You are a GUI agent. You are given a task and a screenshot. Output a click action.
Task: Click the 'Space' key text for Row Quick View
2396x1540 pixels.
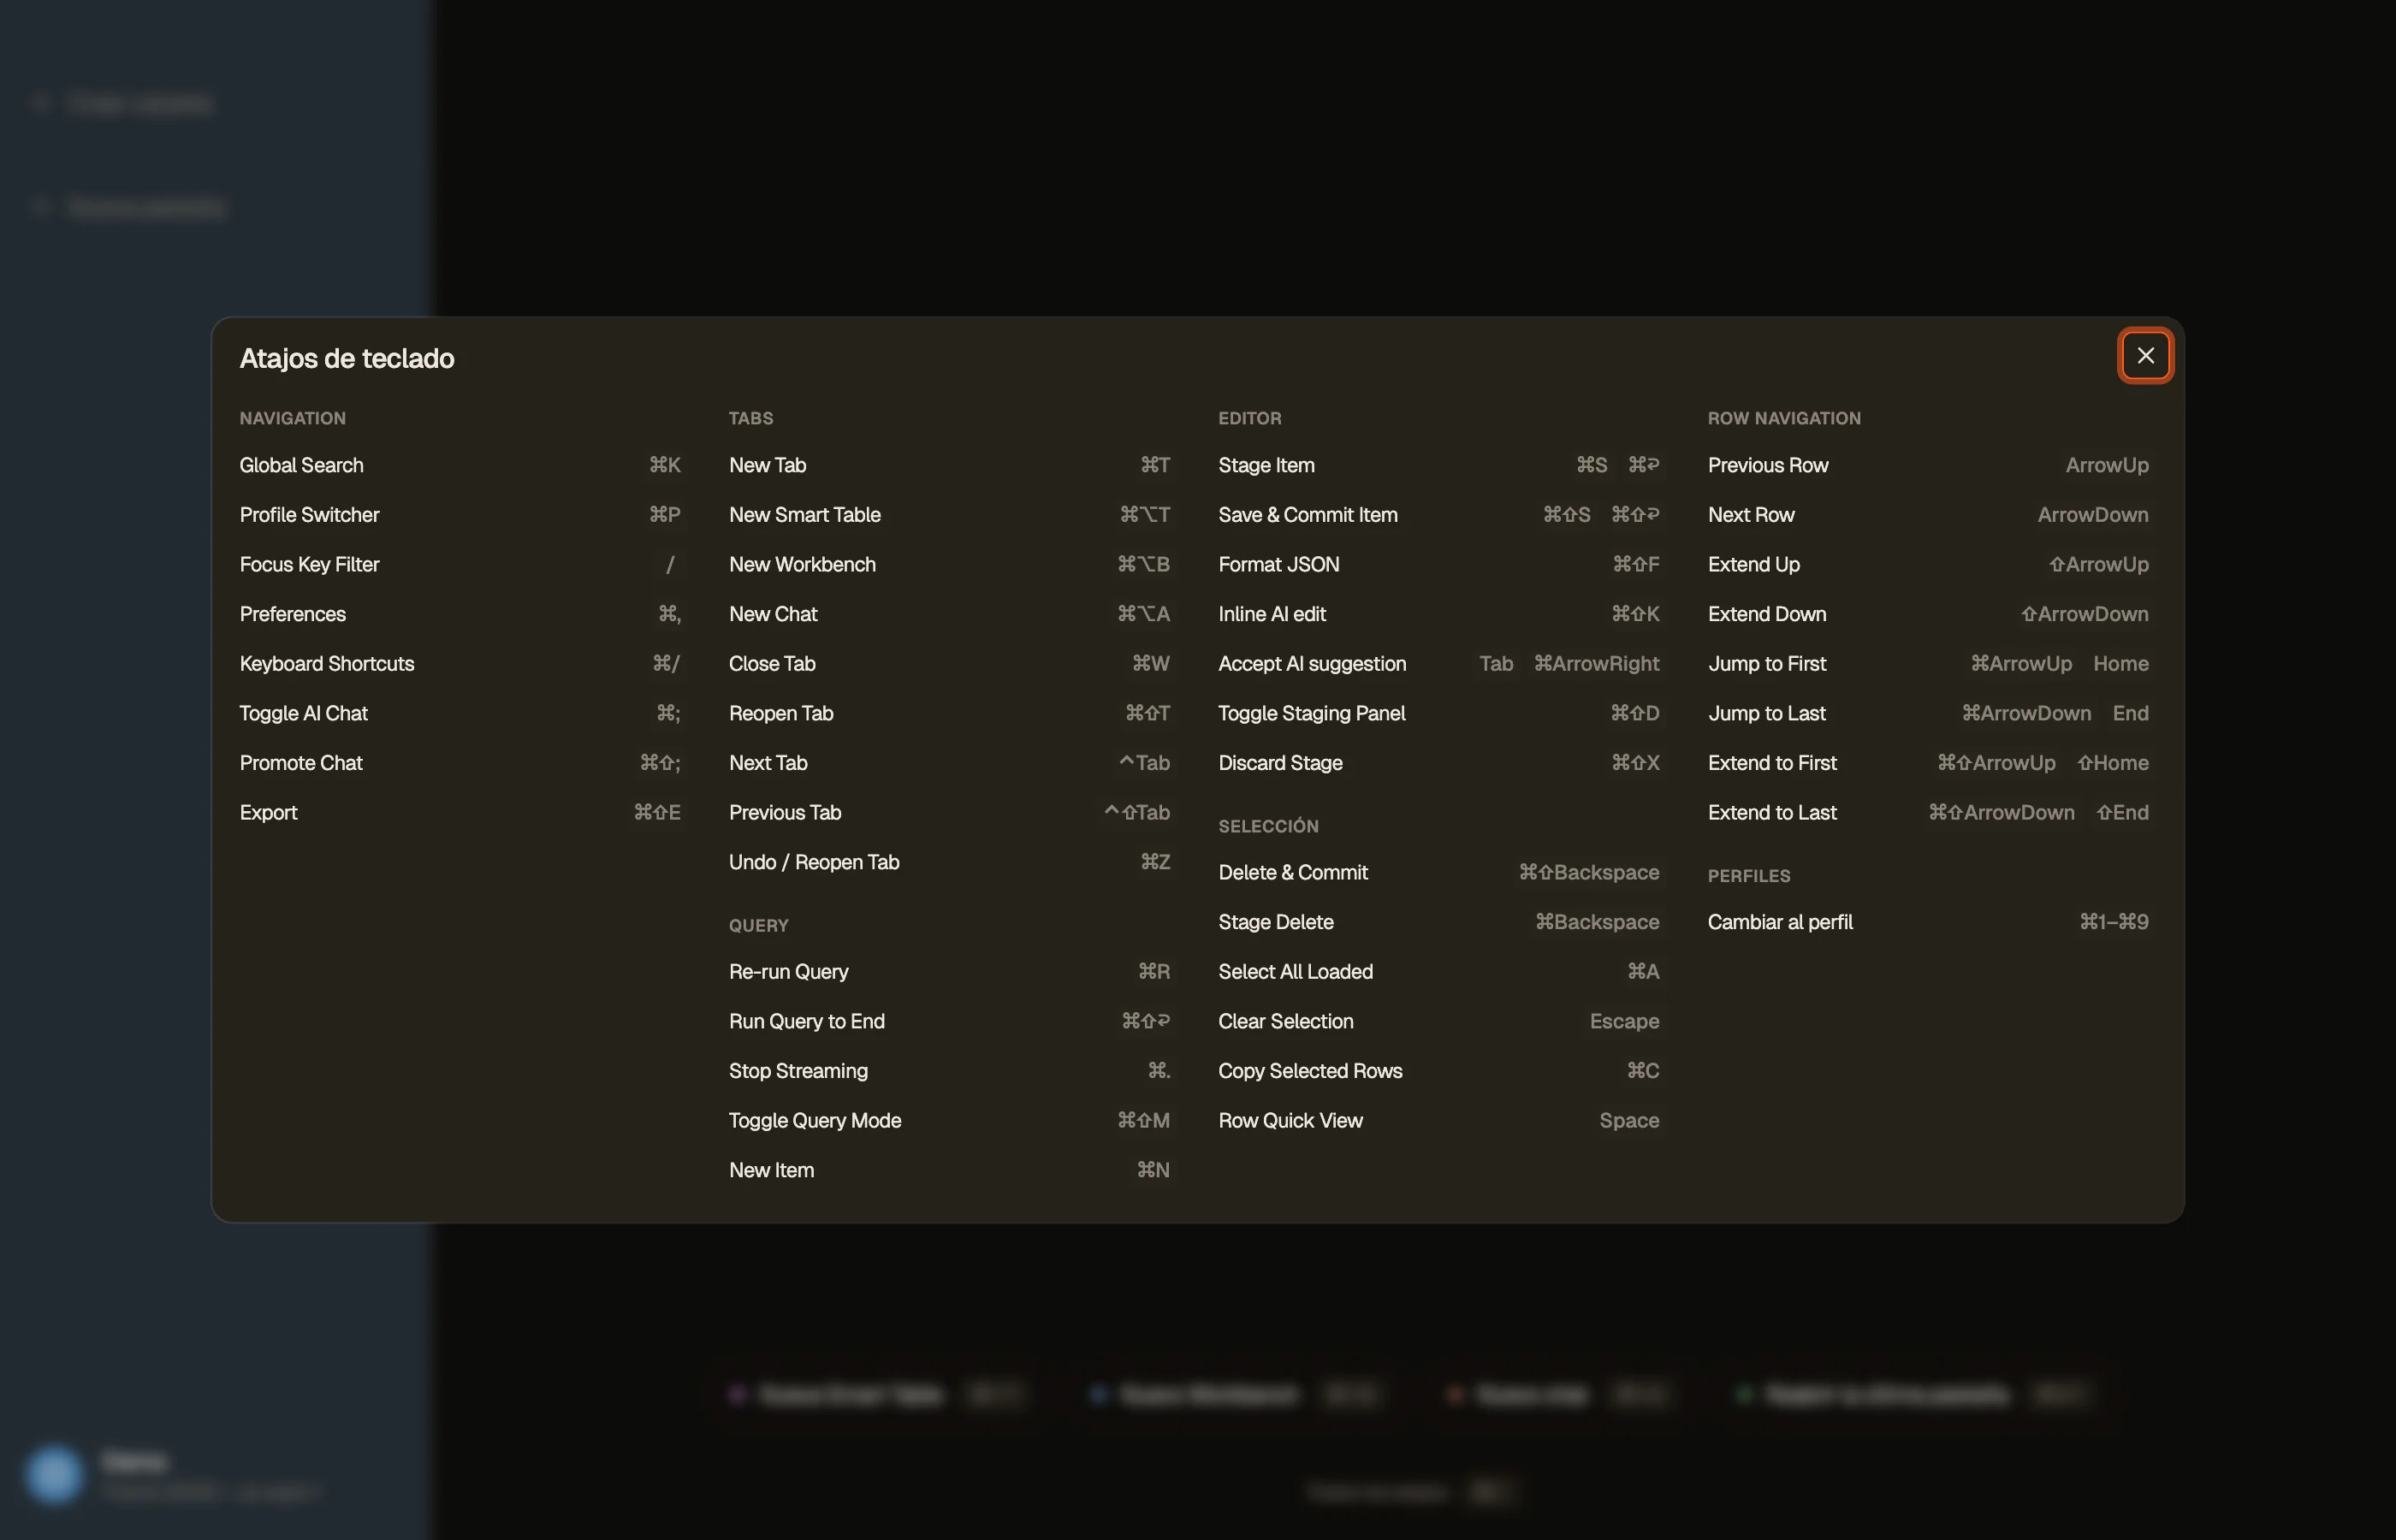[1629, 1121]
